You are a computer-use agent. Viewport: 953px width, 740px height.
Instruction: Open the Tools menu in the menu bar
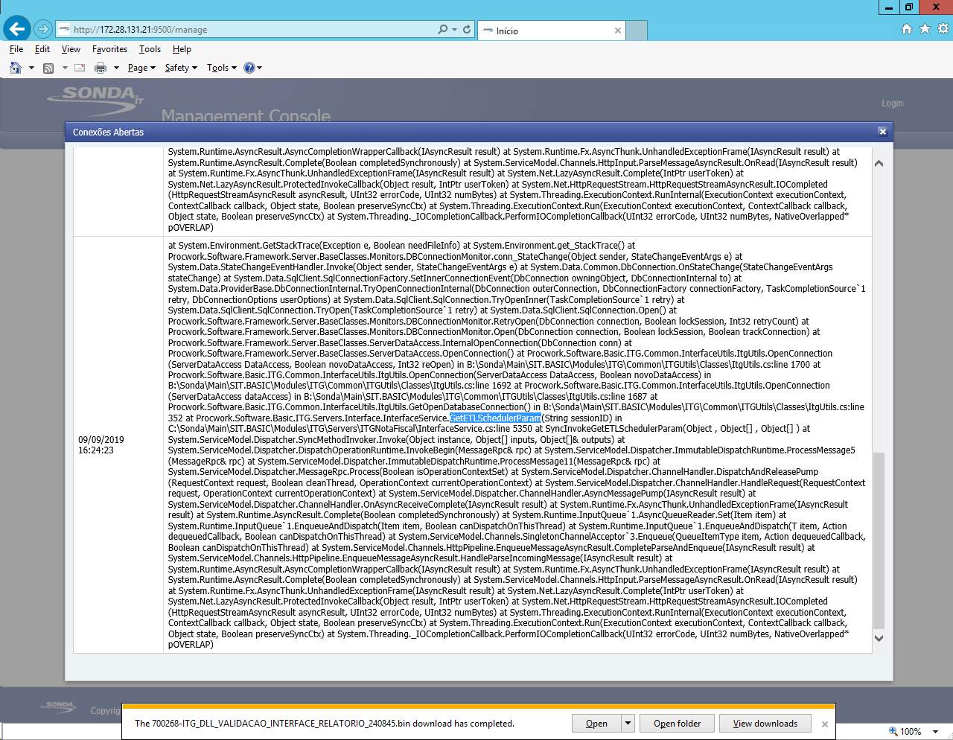point(150,49)
